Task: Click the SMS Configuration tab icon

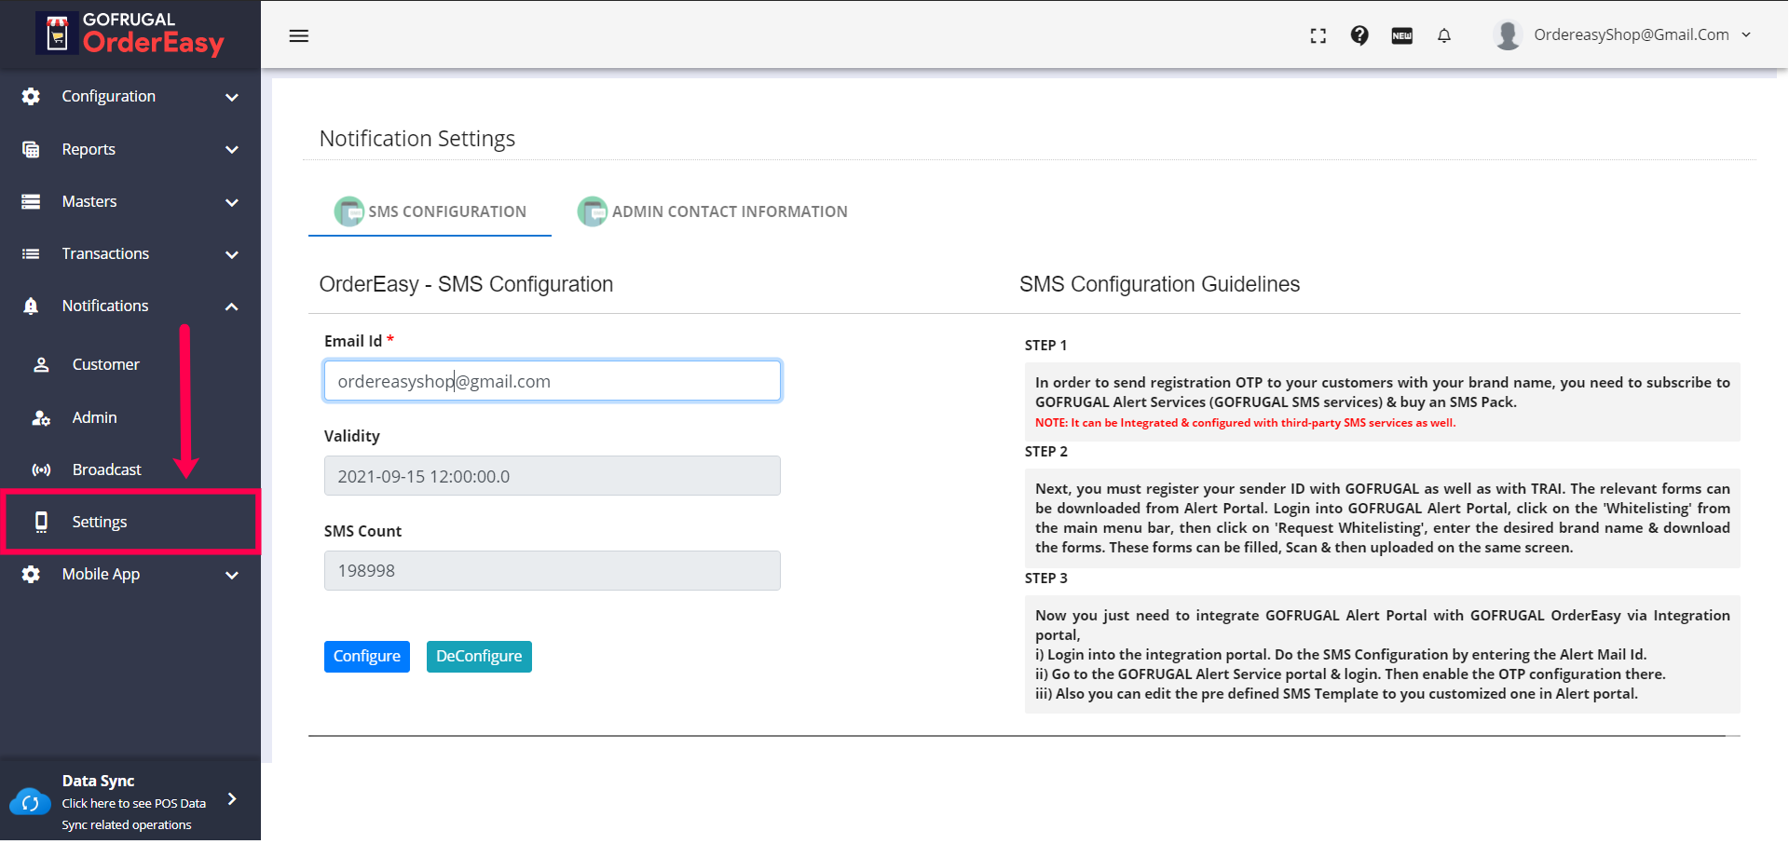Action: pyautogui.click(x=349, y=211)
